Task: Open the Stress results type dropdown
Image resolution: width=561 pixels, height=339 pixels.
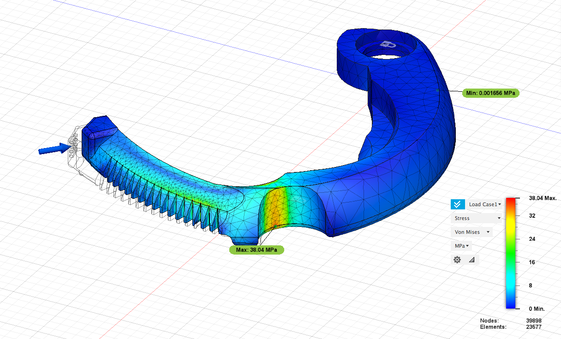Action: (x=476, y=218)
